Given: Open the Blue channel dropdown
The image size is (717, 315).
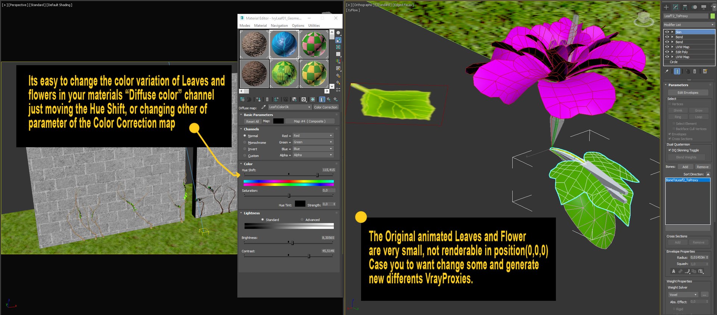Looking at the screenshot, I should 313,149.
